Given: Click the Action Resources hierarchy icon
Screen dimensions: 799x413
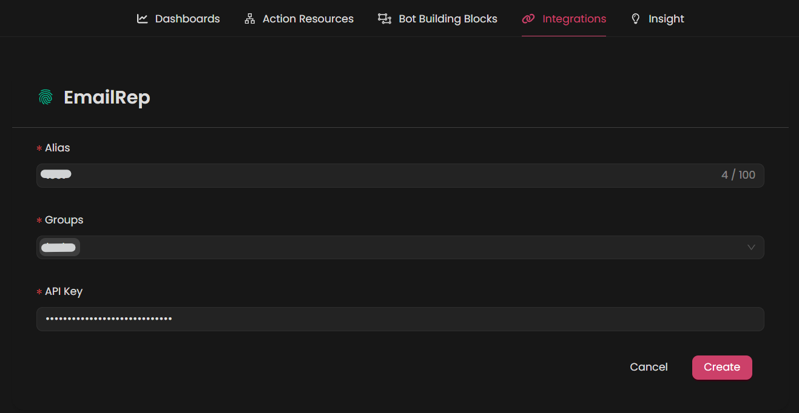Looking at the screenshot, I should pyautogui.click(x=249, y=19).
